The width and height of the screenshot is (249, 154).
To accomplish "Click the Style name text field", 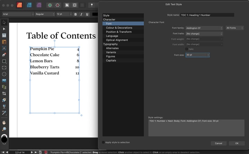I will [x=207, y=15].
